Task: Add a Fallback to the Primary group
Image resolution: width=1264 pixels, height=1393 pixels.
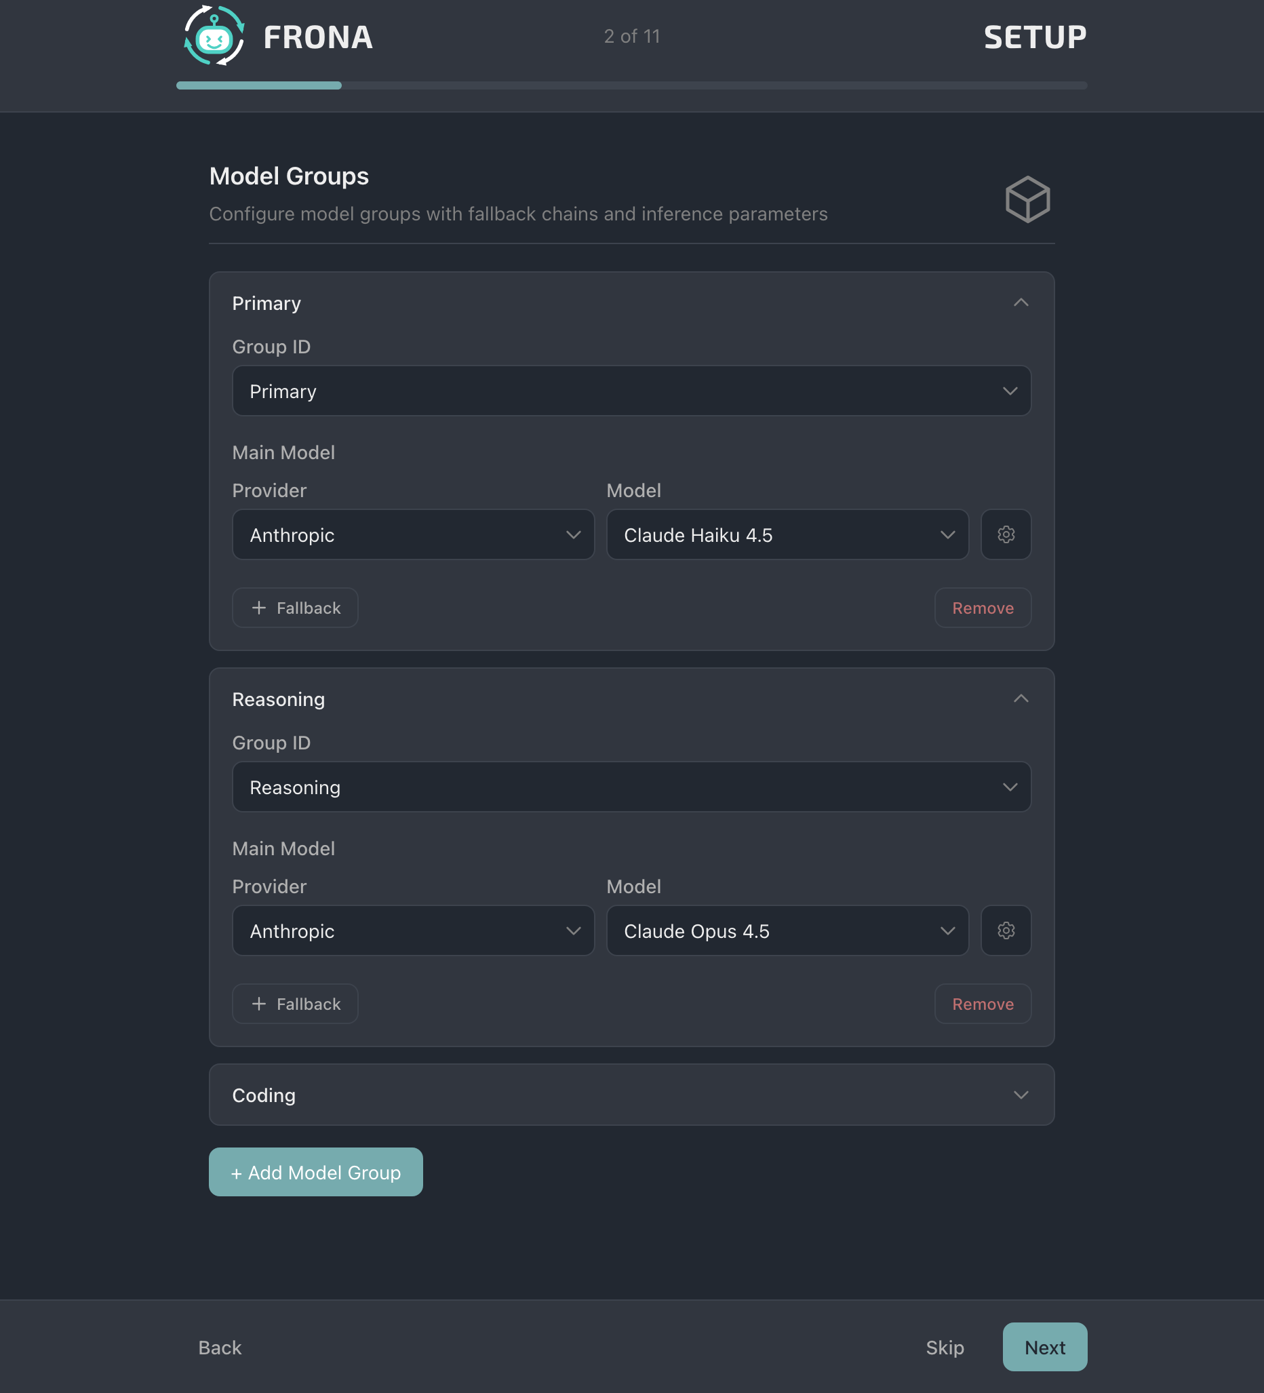Action: point(294,608)
